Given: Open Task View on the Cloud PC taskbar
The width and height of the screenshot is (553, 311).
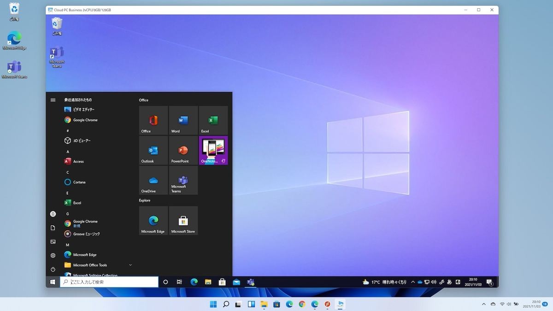Looking at the screenshot, I should click(x=180, y=282).
